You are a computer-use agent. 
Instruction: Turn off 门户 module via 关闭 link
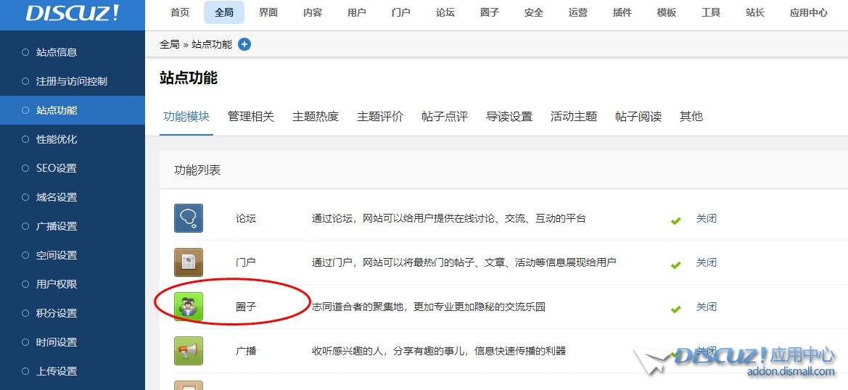point(706,262)
